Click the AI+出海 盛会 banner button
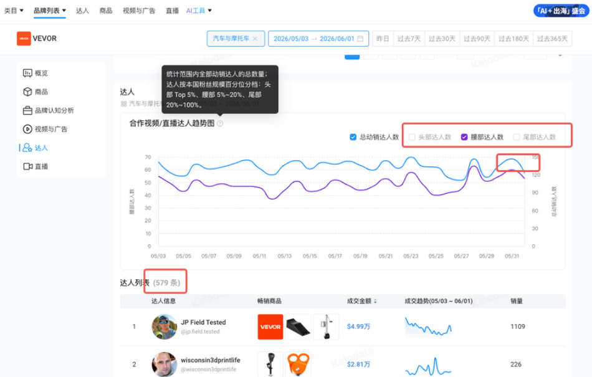The height and width of the screenshot is (377, 592). (561, 11)
